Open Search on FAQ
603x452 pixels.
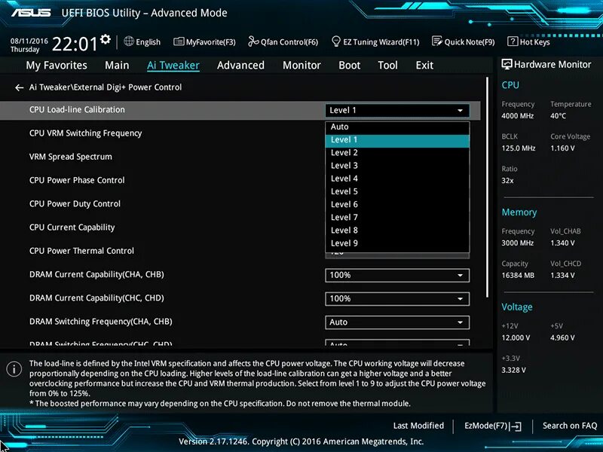coord(570,426)
